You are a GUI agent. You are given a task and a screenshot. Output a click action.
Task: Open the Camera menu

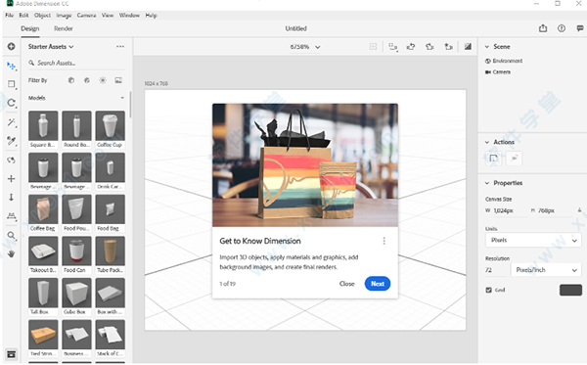click(x=86, y=16)
